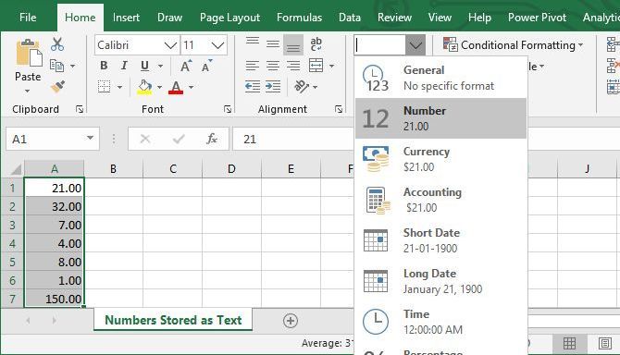Image resolution: width=620 pixels, height=355 pixels.
Task: Open Alignment settings dialog launcher
Action: pos(339,109)
